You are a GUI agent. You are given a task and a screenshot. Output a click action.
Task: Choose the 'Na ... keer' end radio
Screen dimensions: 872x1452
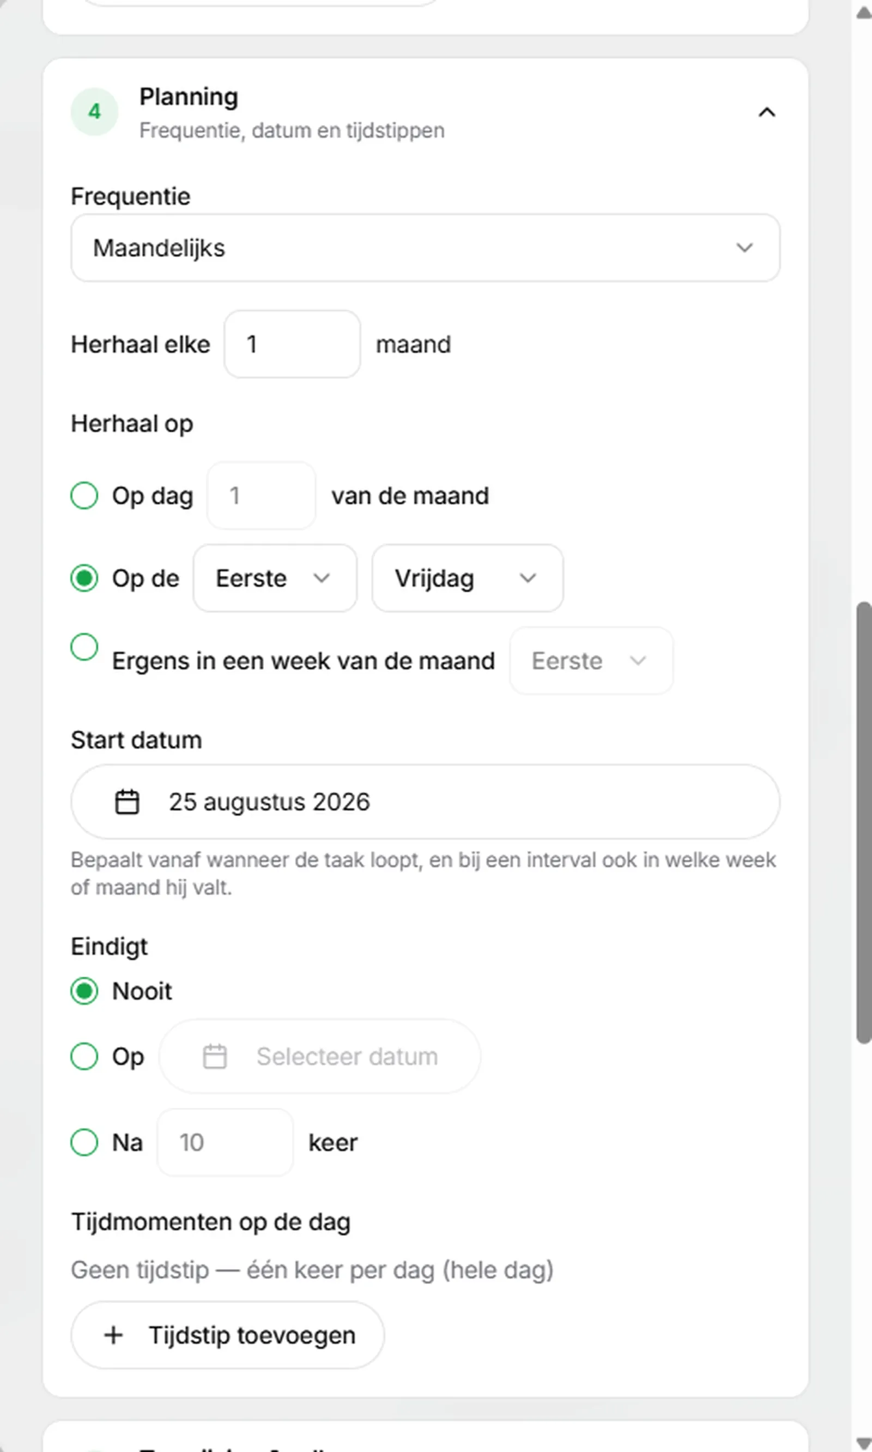pyautogui.click(x=84, y=1142)
